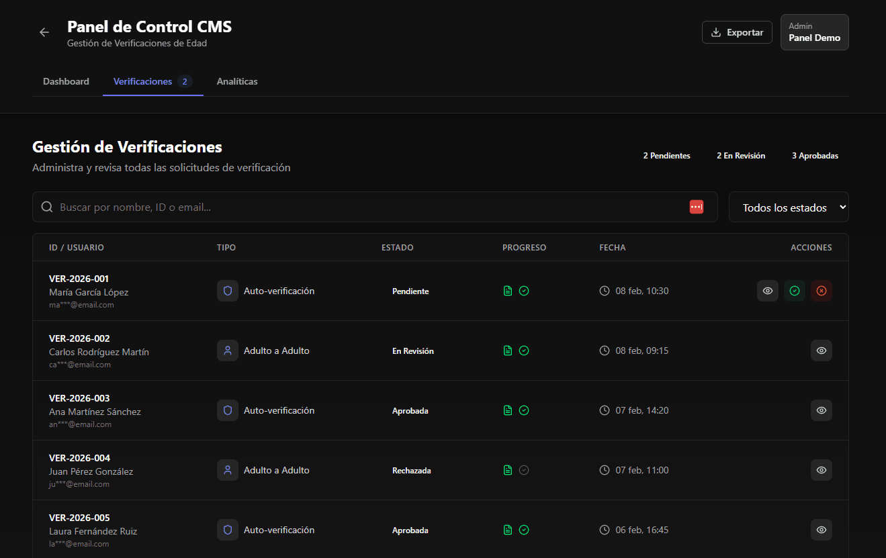Click the PROGRESO column header

525,248
